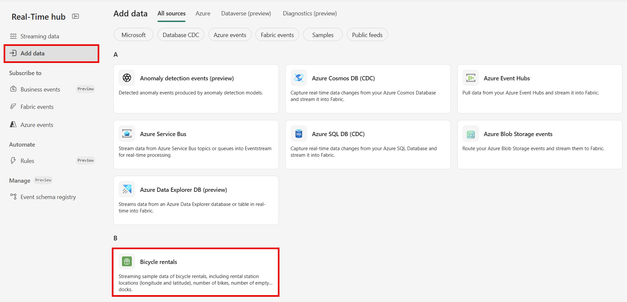The image size is (627, 302).
Task: Filter sources by Microsoft
Action: [x=133, y=35]
